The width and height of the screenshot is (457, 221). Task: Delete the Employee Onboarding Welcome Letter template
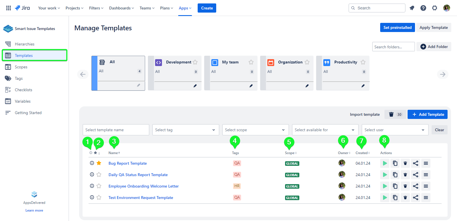pos(405,186)
